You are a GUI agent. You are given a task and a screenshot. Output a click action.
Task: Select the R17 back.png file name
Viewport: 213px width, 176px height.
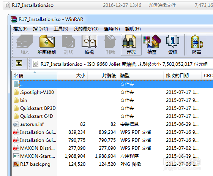pos(35,164)
